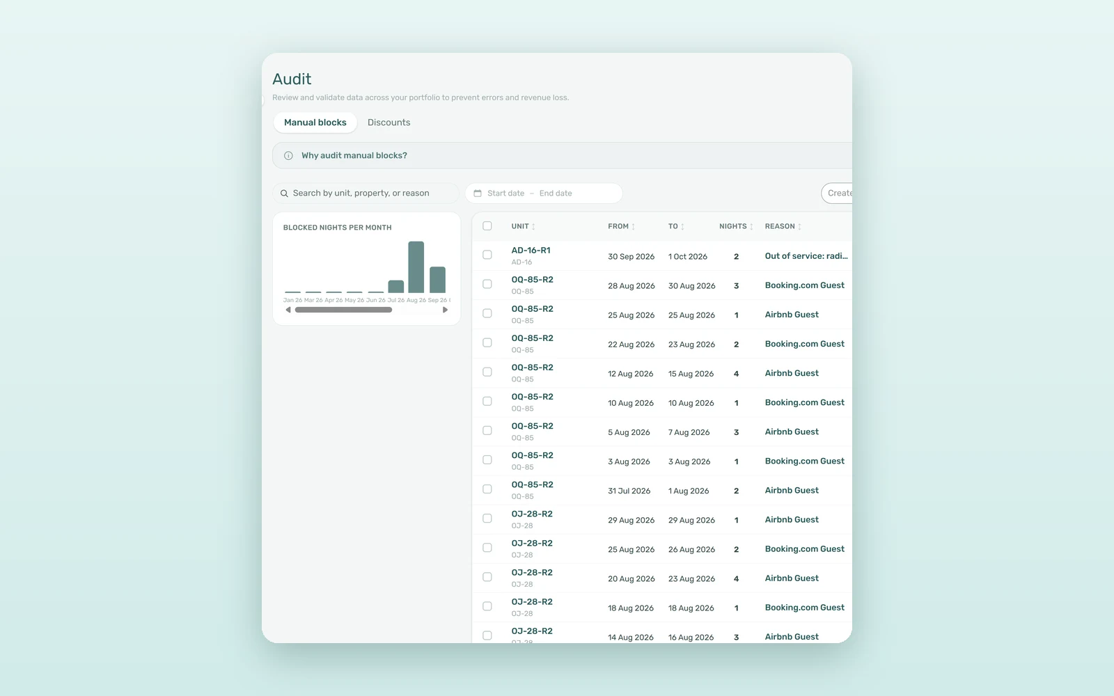
Task: Sort by the NIGHTS column arrows
Action: point(751,227)
